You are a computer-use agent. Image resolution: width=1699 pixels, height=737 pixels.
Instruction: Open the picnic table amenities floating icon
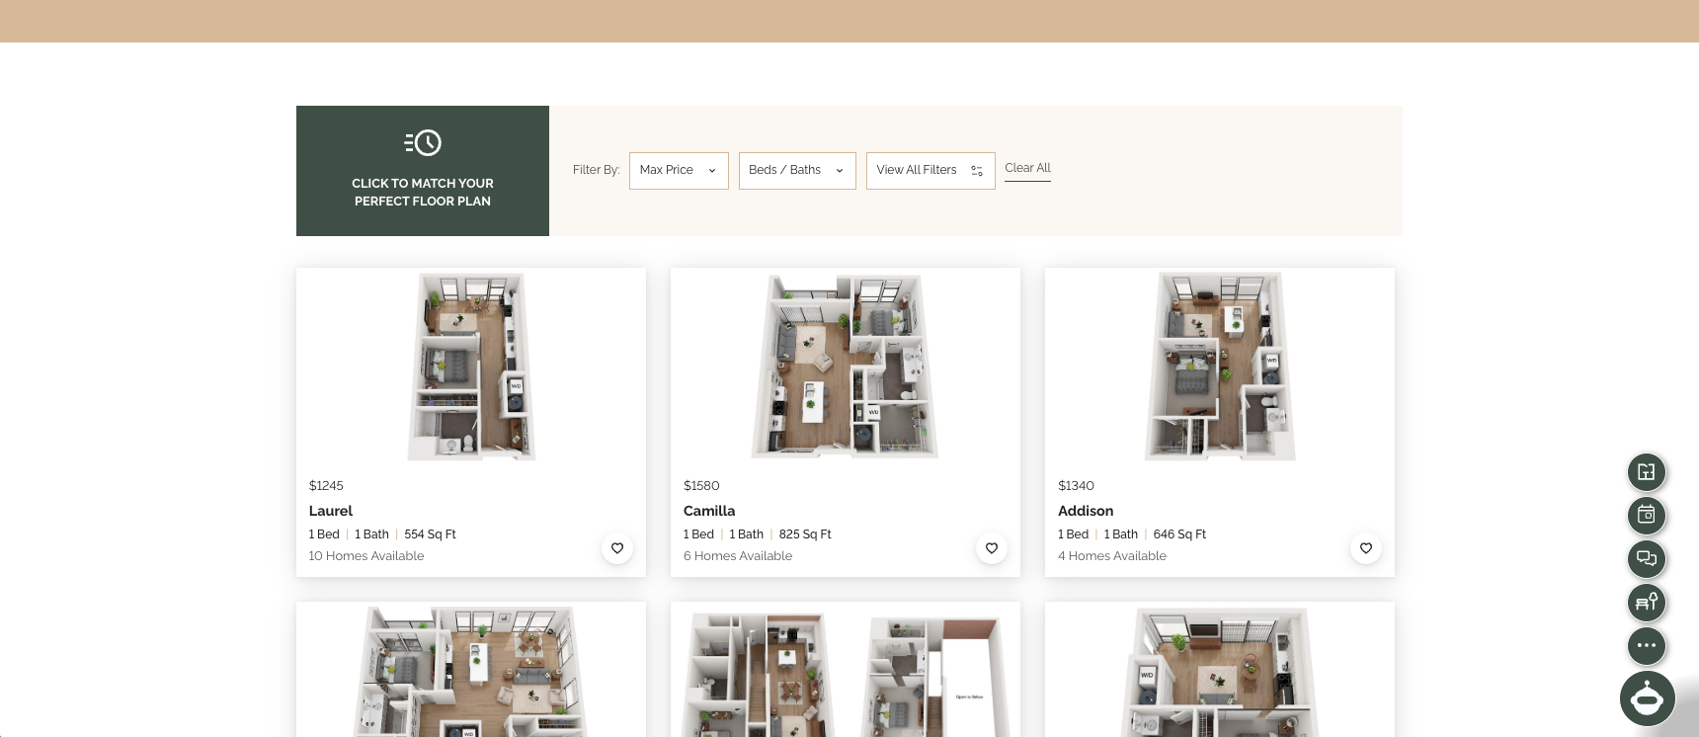pos(1647,602)
